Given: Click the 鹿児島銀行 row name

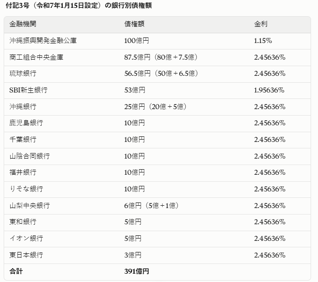Looking at the screenshot, I should coord(26,123).
